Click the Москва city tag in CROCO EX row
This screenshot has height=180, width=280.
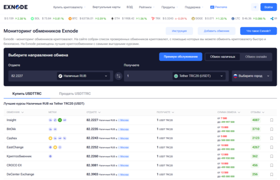coord(123,165)
